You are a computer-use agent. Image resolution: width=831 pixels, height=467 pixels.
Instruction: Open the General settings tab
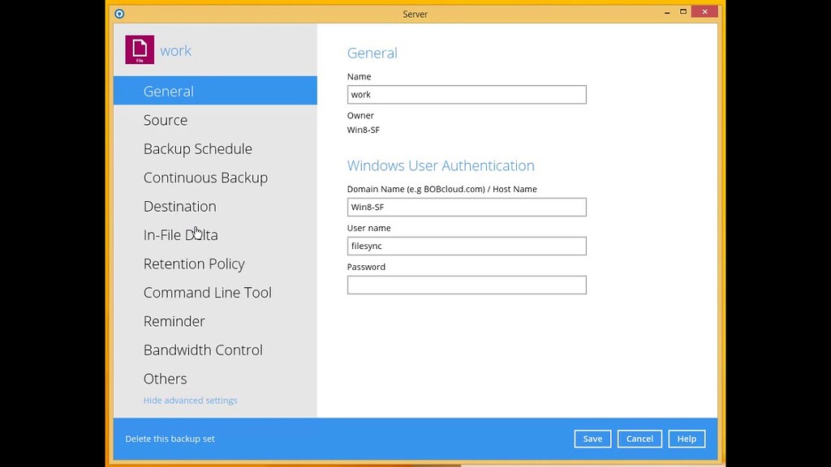click(168, 92)
